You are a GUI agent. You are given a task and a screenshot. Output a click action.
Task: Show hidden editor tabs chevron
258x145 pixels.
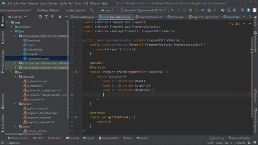coord(244,17)
